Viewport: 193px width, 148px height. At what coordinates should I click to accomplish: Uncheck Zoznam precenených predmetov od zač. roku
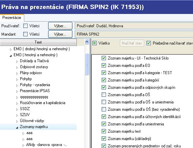coord(104,146)
